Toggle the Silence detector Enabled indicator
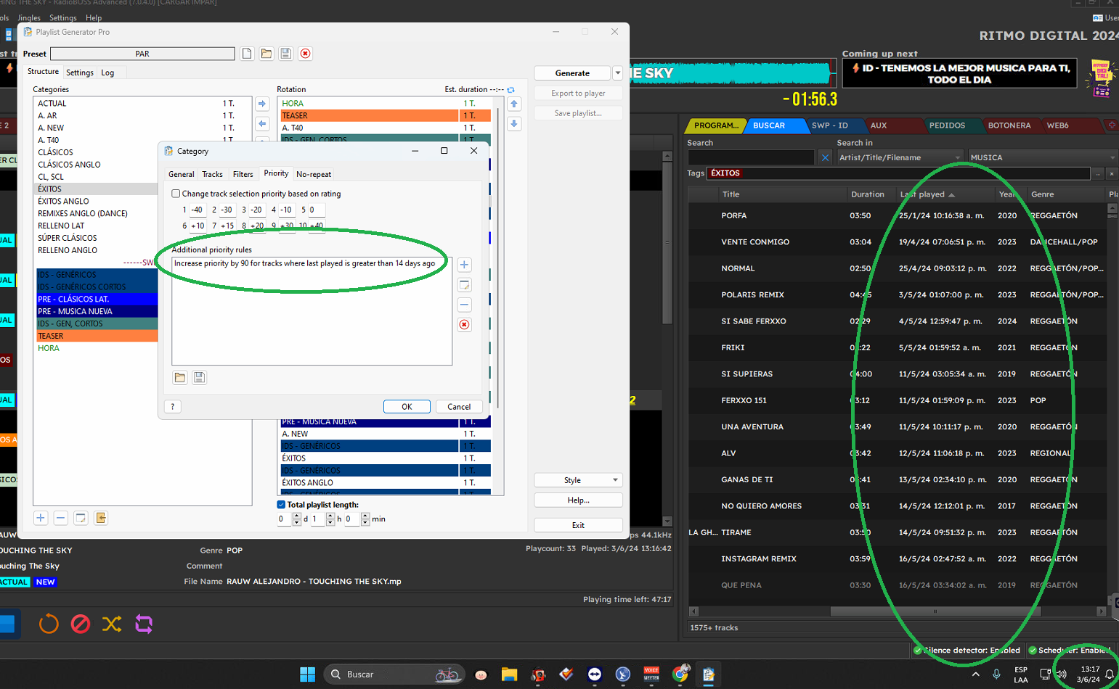Screen dimensions: 1119x689 [x=967, y=651]
